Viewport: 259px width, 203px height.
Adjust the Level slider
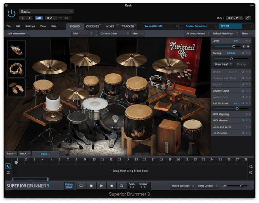(234, 47)
